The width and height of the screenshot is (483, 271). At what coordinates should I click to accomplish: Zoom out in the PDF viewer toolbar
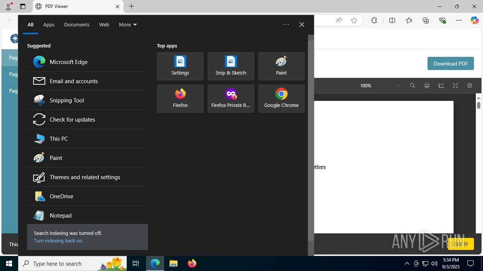pos(384,86)
